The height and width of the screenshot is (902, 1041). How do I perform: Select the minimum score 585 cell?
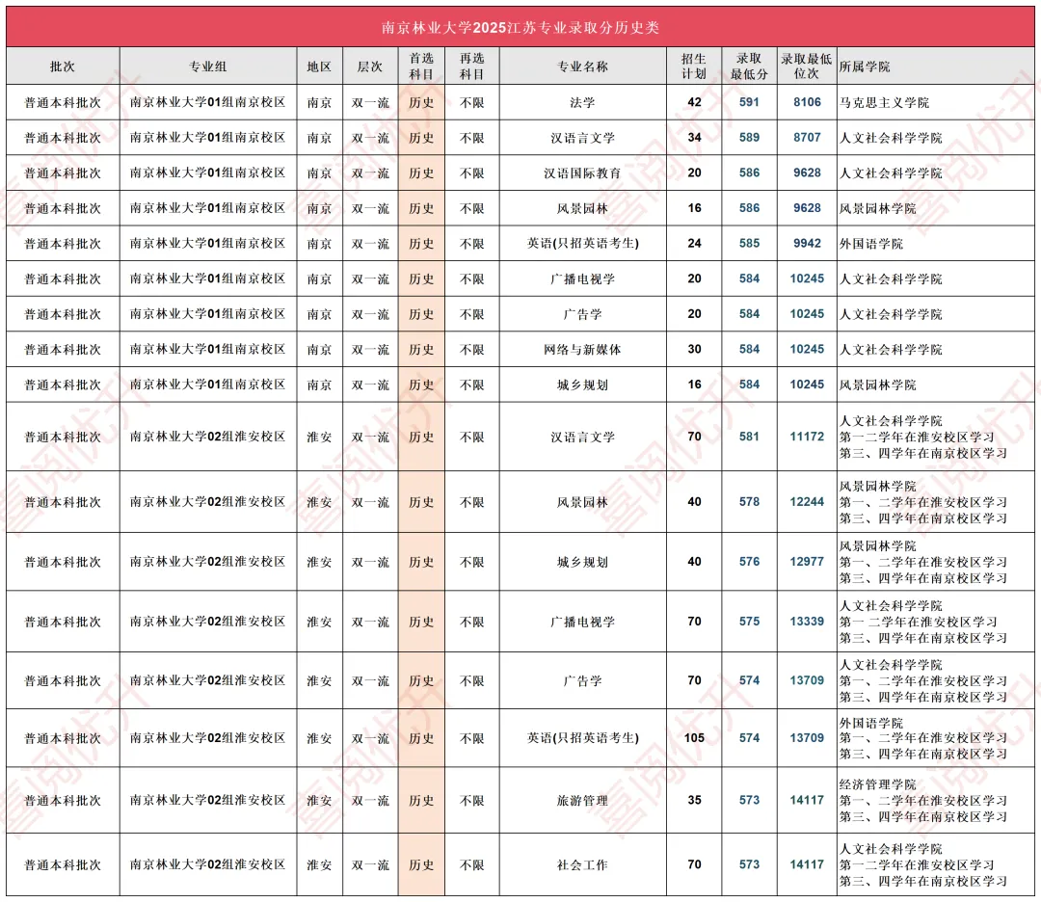pyautogui.click(x=749, y=244)
